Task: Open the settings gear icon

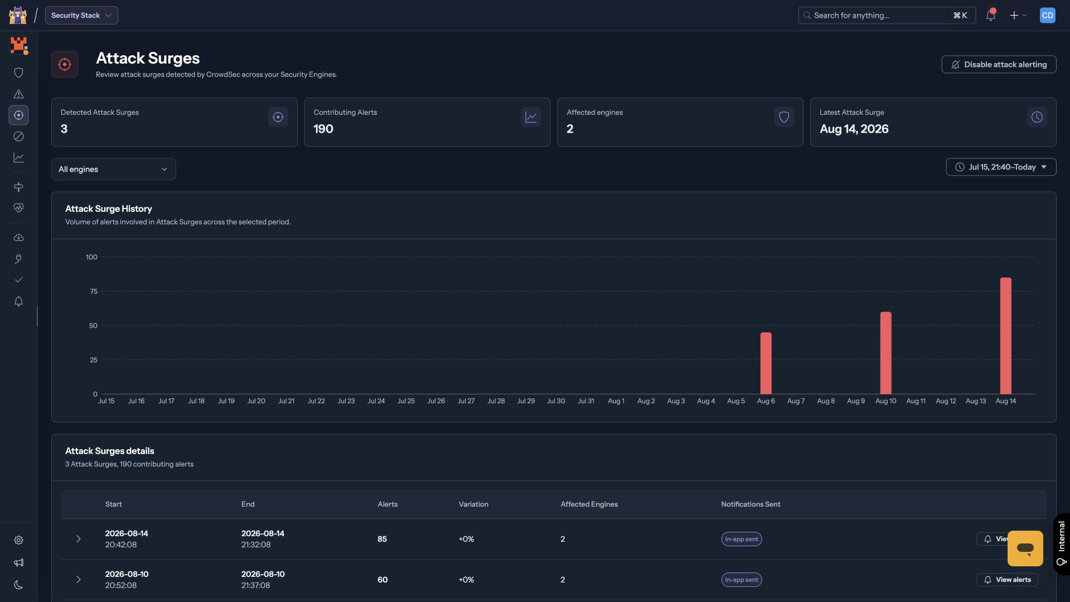Action: click(18, 540)
